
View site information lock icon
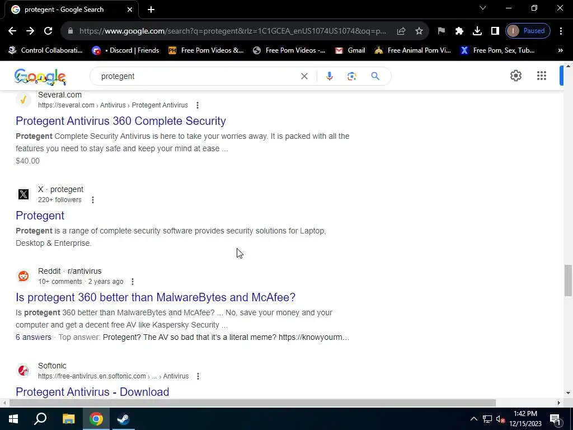71,31
